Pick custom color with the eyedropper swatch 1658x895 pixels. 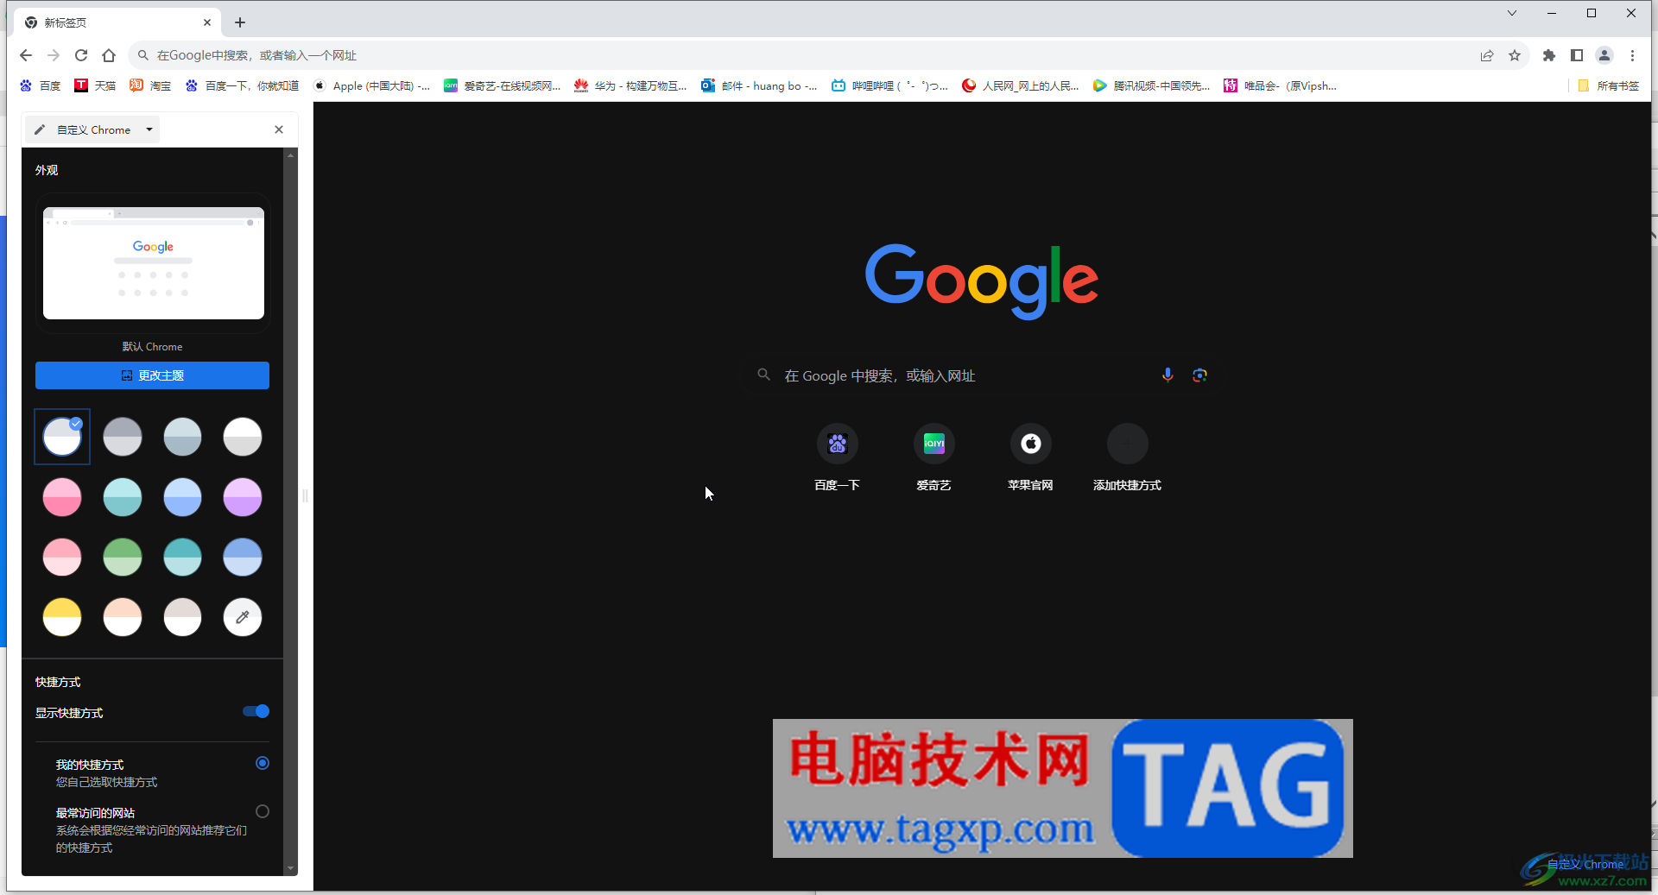tap(243, 617)
